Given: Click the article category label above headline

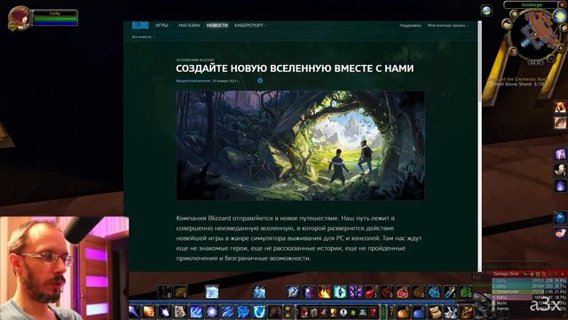Looking at the screenshot, I should coord(195,60).
